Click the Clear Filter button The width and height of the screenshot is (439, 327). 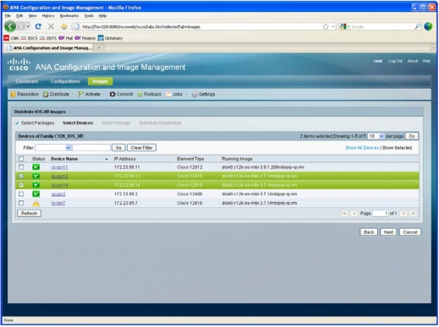click(x=141, y=148)
